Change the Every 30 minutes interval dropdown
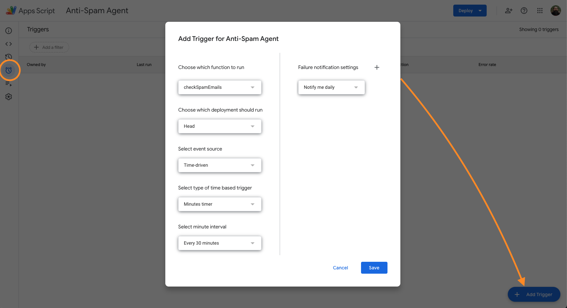This screenshot has width=567, height=308. (x=220, y=243)
